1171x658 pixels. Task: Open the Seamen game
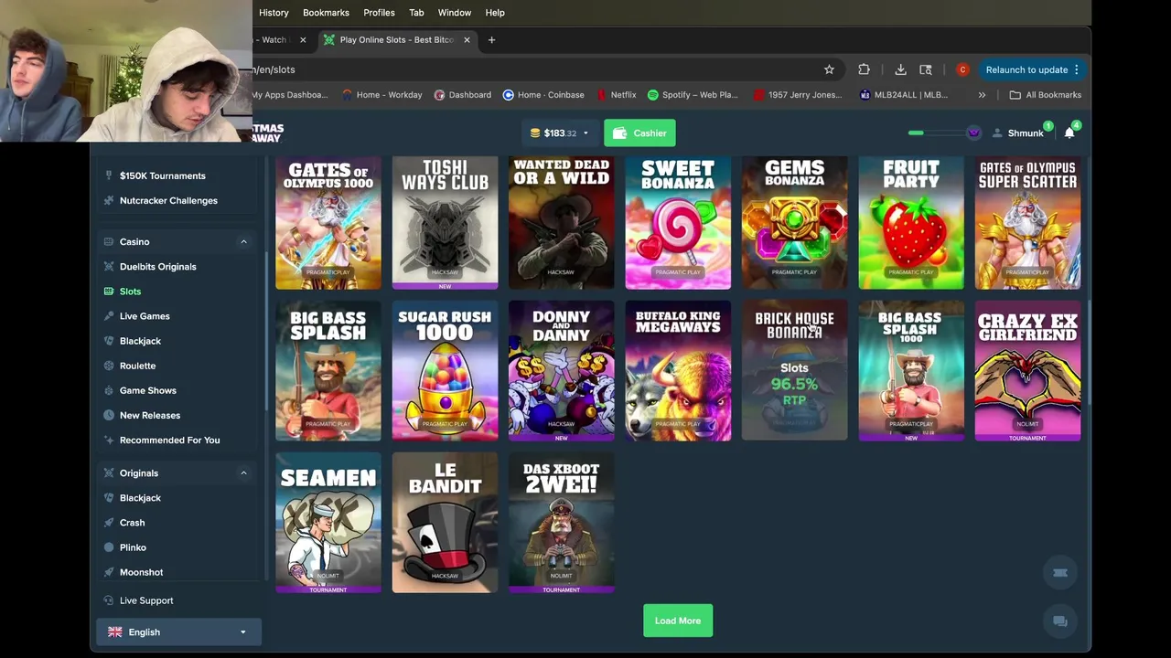(x=328, y=523)
